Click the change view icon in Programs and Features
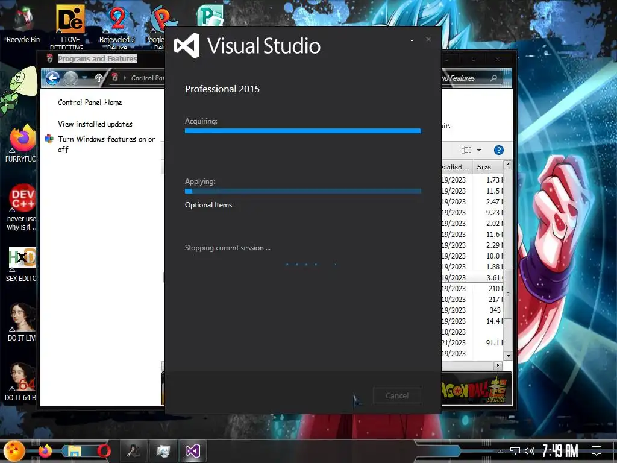This screenshot has height=463, width=617. coord(466,150)
